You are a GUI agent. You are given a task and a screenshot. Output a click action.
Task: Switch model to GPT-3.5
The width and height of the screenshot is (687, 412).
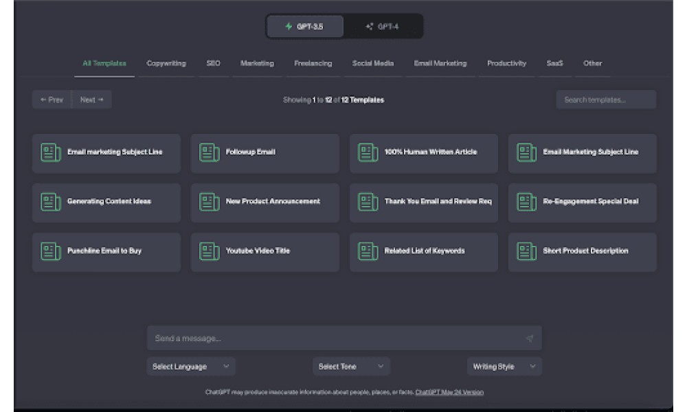305,27
